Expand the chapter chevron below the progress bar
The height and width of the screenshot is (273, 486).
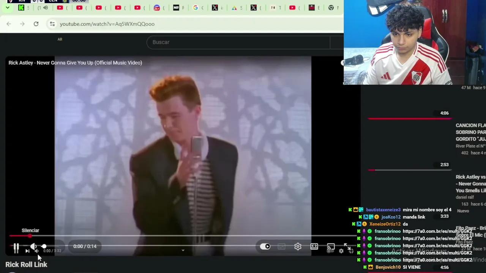pos(183,250)
